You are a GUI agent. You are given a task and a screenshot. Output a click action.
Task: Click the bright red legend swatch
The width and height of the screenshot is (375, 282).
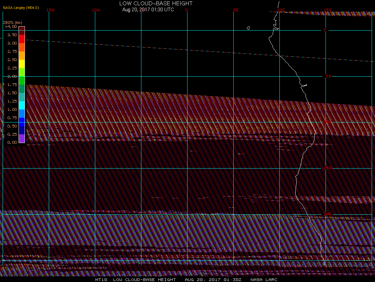click(22, 39)
